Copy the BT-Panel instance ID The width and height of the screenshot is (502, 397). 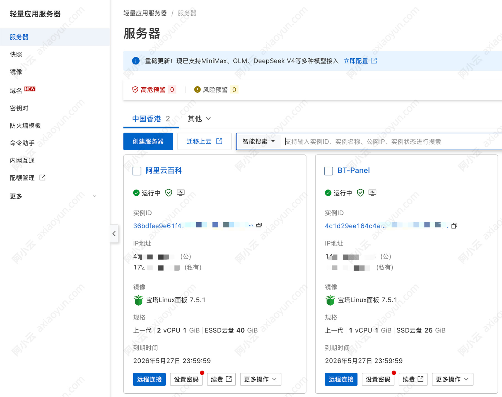(454, 226)
